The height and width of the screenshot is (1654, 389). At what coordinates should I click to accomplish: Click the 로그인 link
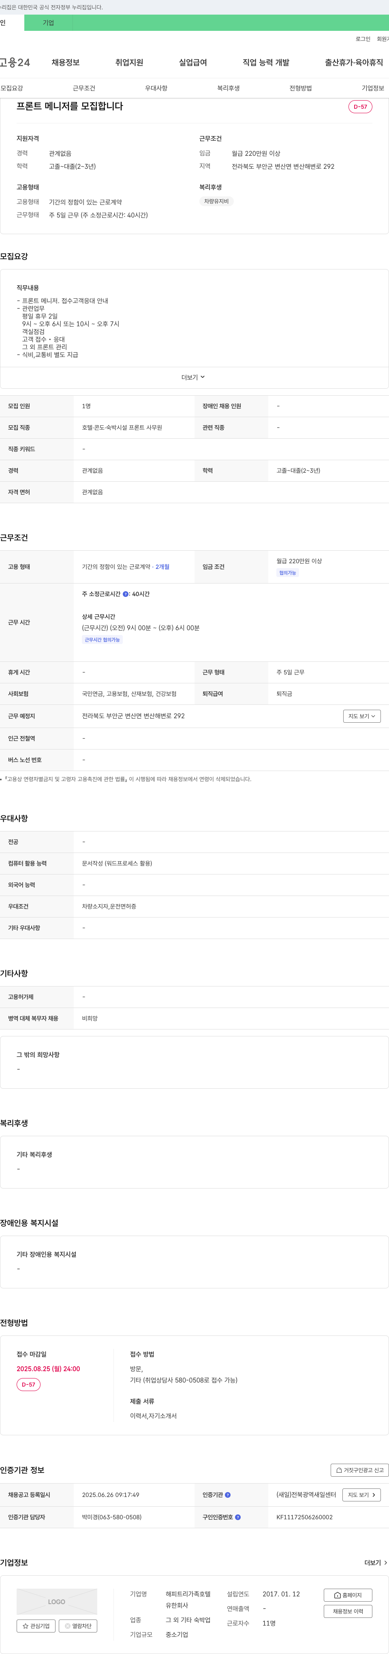pyautogui.click(x=363, y=39)
